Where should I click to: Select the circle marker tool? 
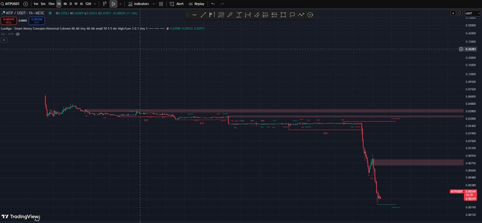click(310, 15)
